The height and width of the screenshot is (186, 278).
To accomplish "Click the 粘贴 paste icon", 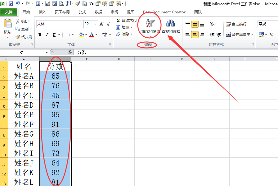I will [8, 23].
